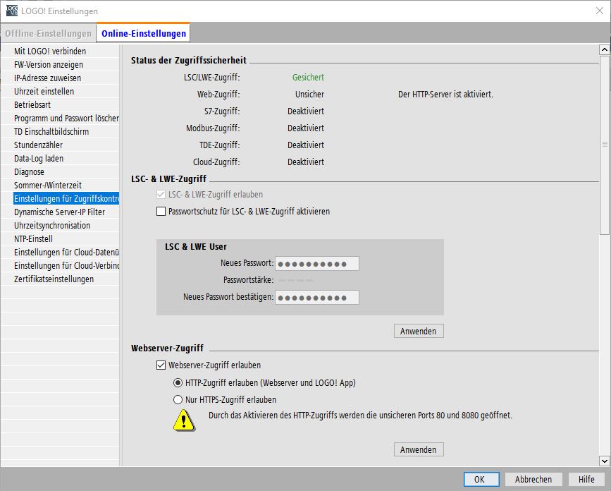Click the yellow warning icon about HTTP ports

tap(185, 420)
